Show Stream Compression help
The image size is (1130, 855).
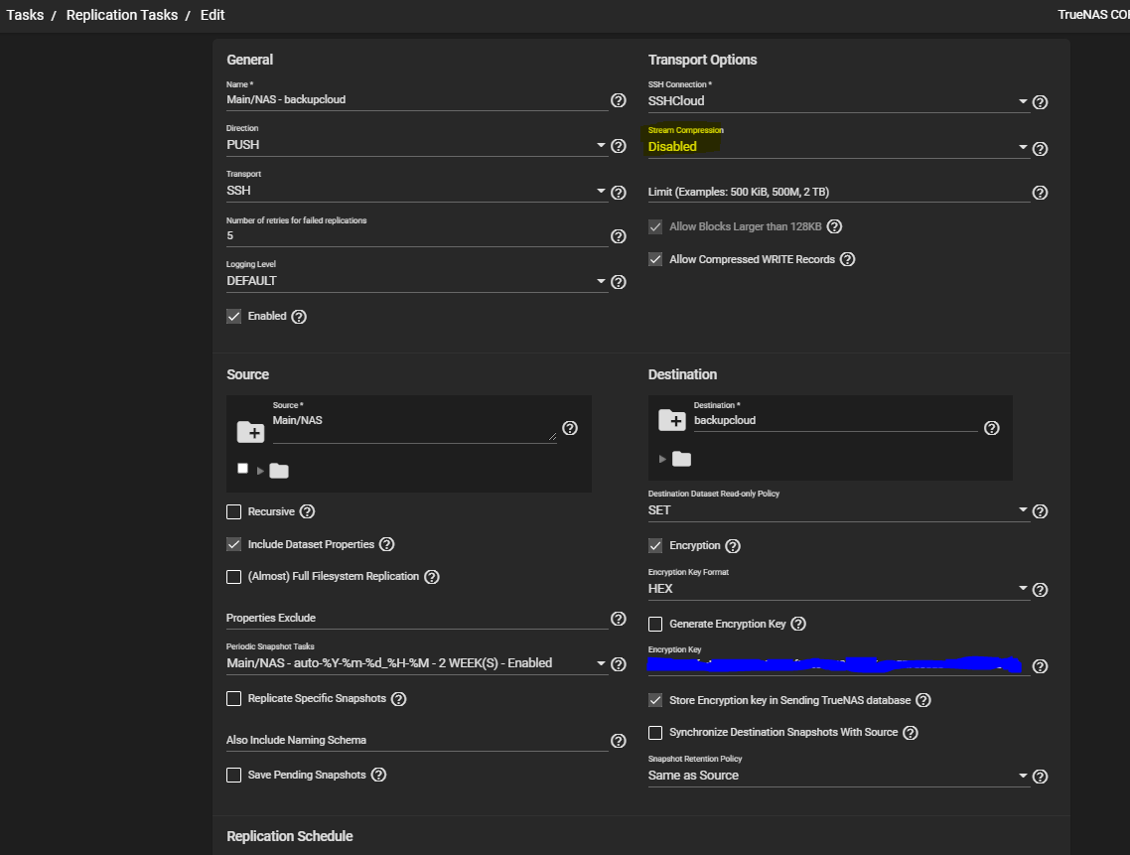click(x=1040, y=149)
